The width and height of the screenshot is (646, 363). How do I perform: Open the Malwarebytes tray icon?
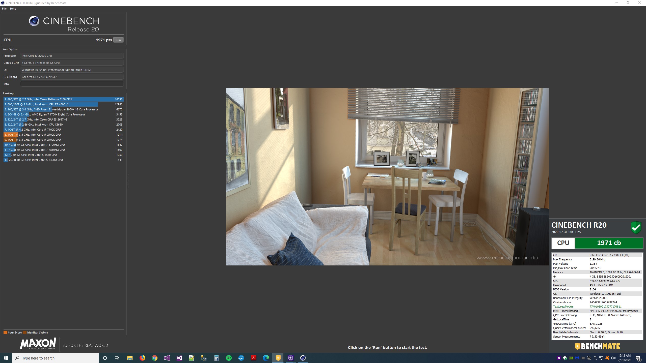577,358
